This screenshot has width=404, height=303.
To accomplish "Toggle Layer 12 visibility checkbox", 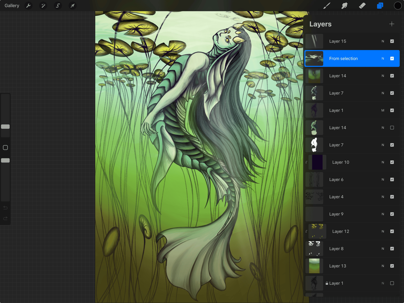I will coord(392,231).
